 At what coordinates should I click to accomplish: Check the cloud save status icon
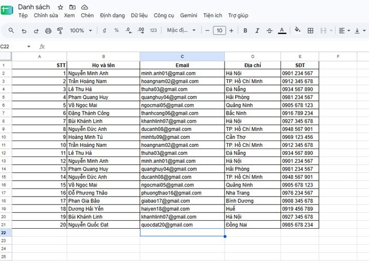[x=84, y=7]
